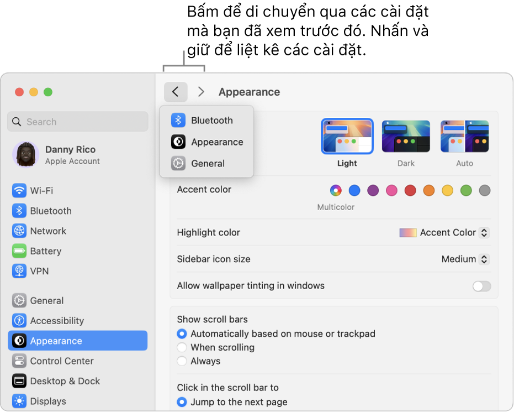Click Danny Rico's avatar picture

(x=25, y=155)
